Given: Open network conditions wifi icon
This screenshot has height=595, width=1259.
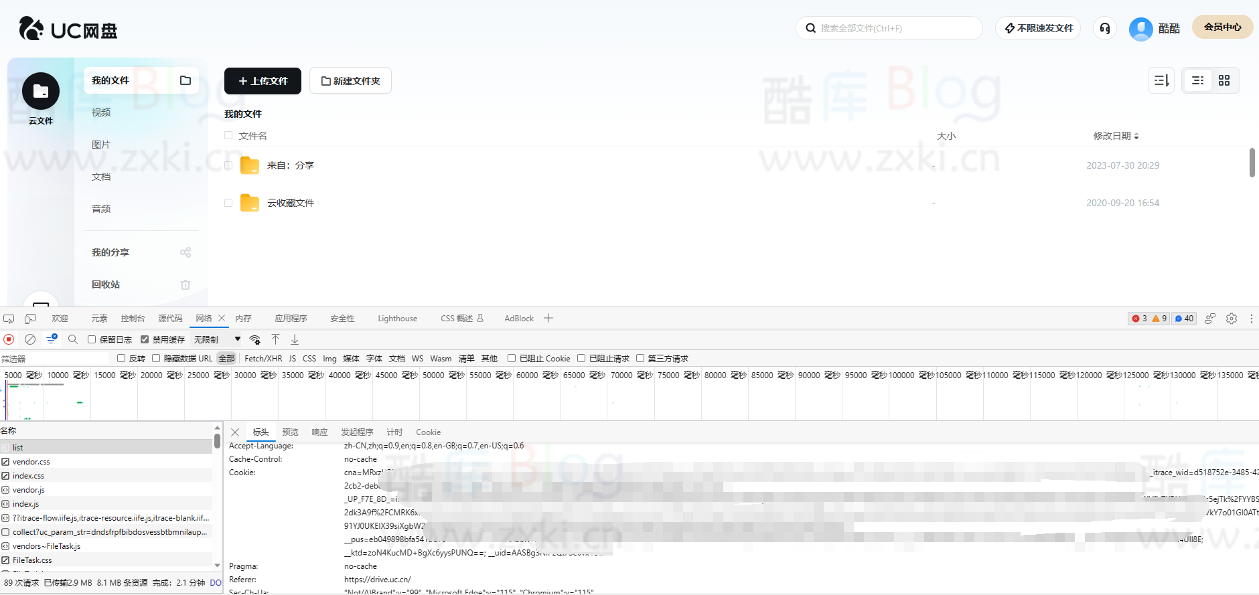Looking at the screenshot, I should click(255, 339).
